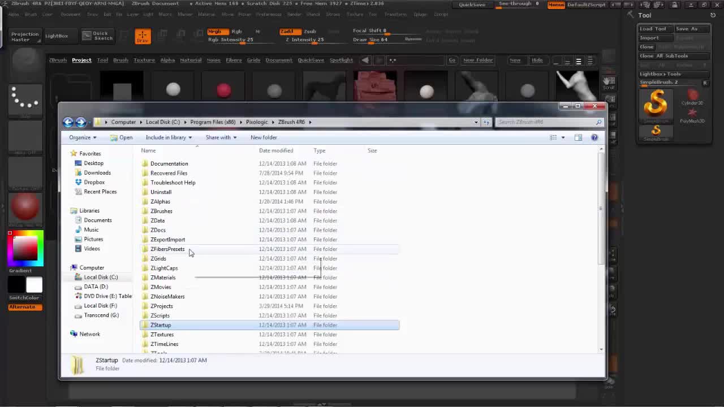Click the refresh icon beside the address bar
Screen dimensions: 724x407
click(486, 122)
